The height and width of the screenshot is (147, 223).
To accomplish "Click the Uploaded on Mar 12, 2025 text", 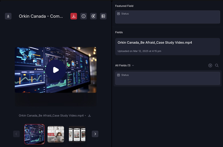I will (139, 51).
